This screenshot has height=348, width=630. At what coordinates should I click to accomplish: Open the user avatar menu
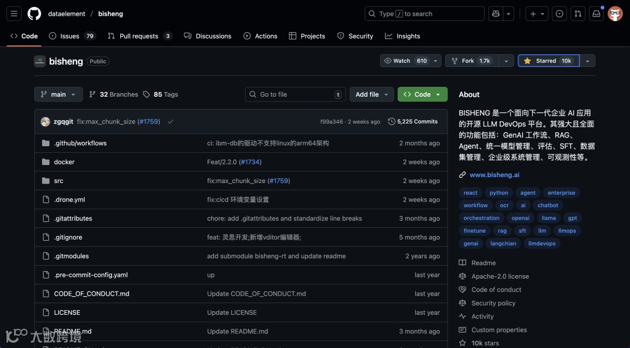(615, 13)
